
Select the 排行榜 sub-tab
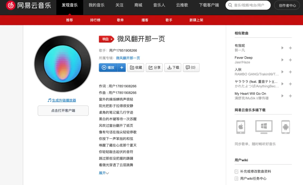95,20
